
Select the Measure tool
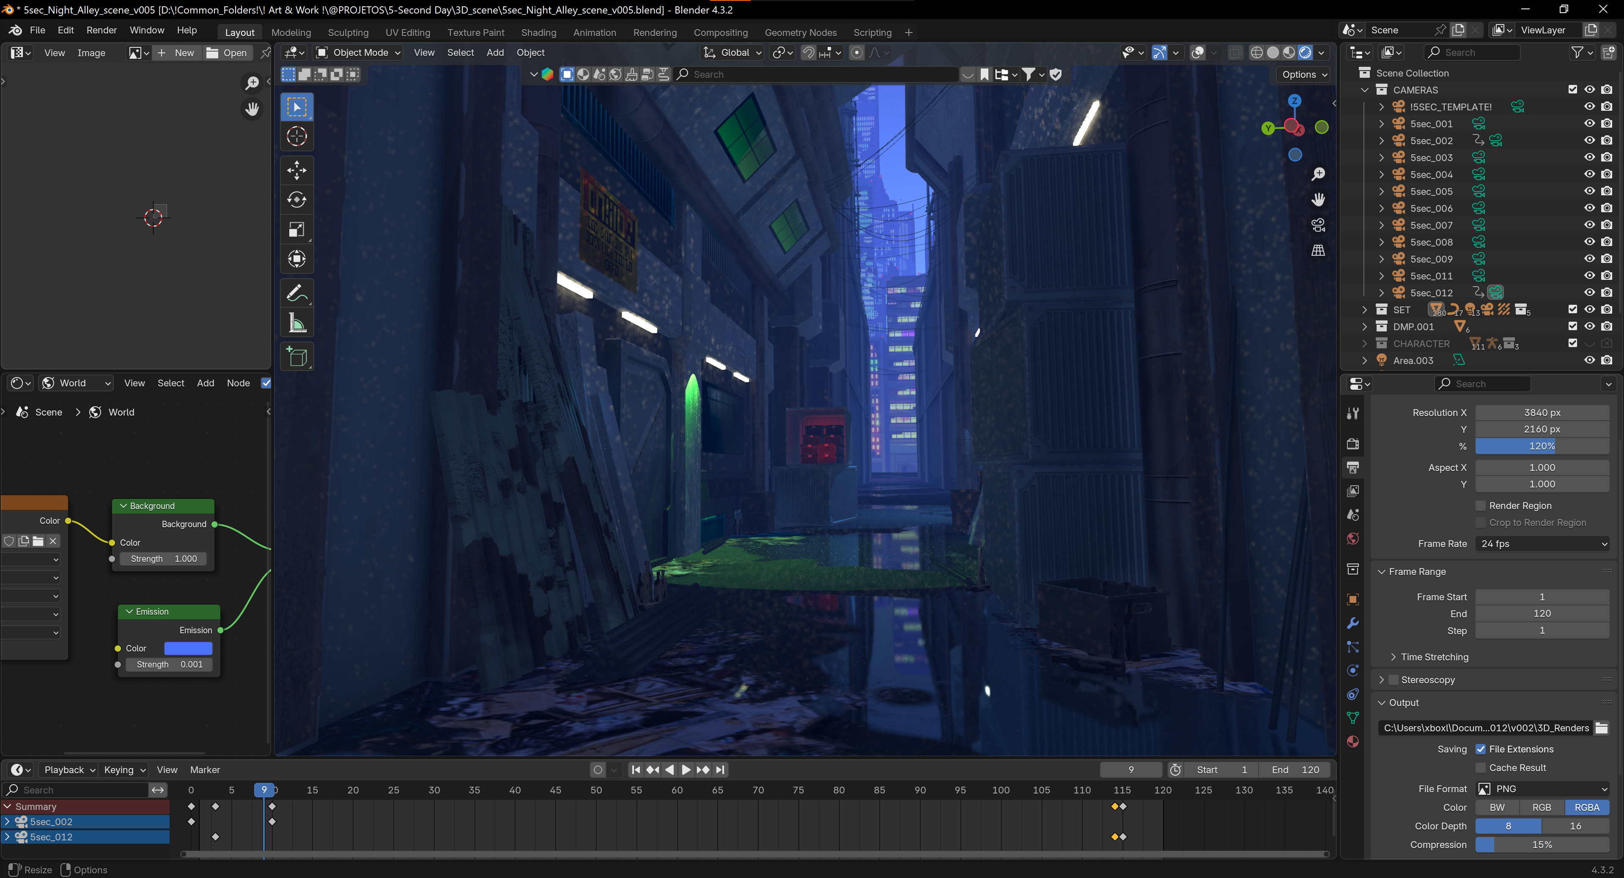(x=296, y=323)
